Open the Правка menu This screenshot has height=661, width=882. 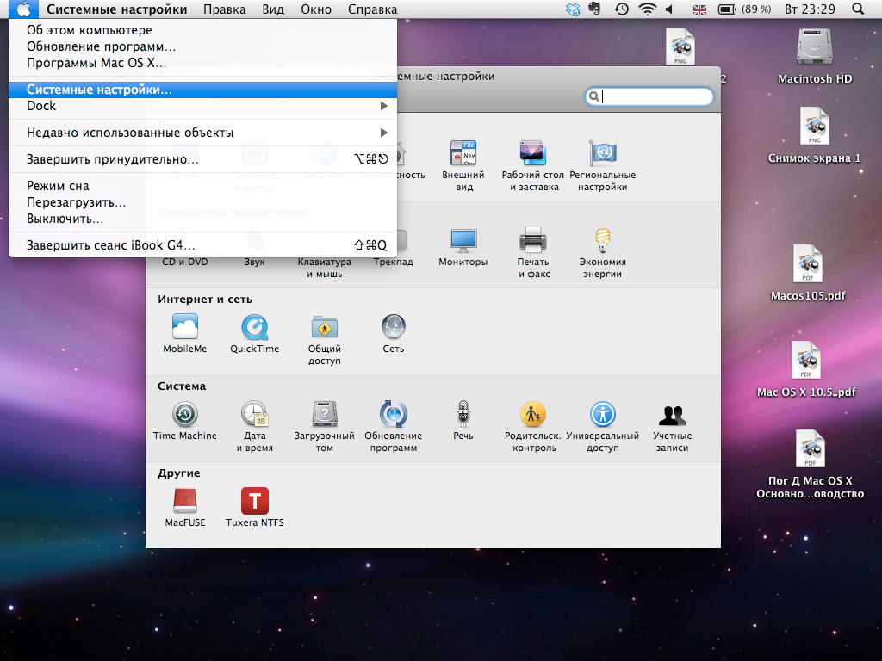click(225, 9)
